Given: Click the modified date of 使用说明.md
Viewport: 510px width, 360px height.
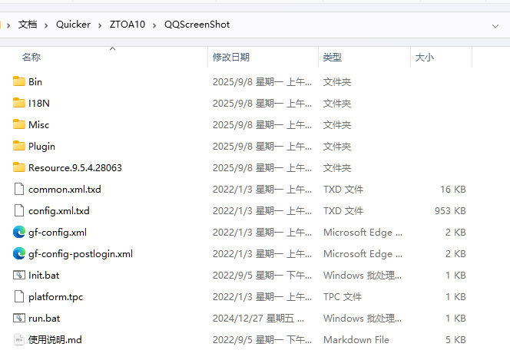Looking at the screenshot, I should tap(262, 340).
